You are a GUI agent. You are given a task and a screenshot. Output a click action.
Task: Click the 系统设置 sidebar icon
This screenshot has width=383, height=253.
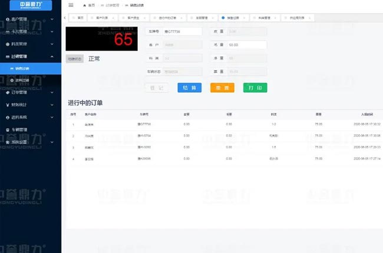coord(8,142)
